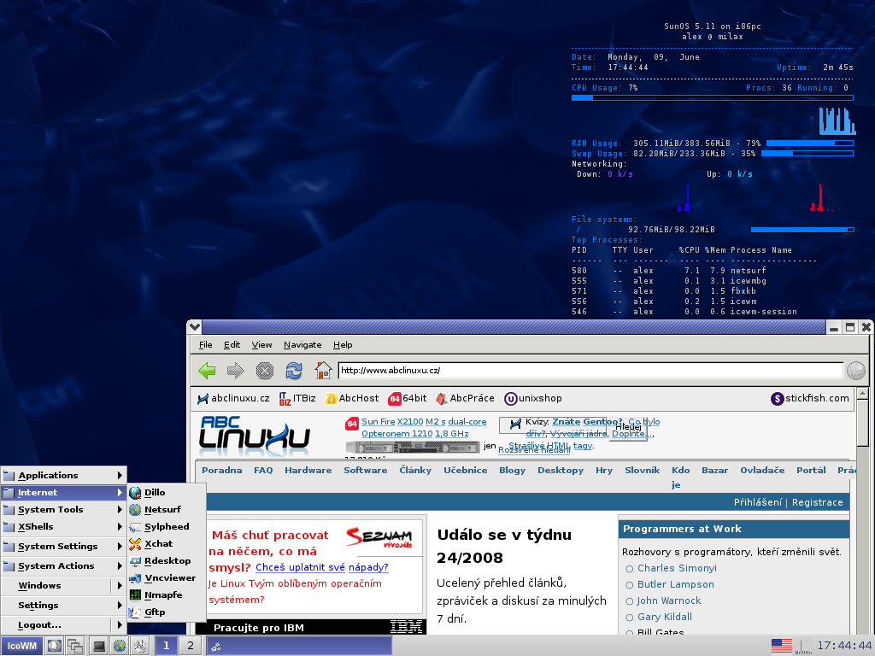Click the Sun Fire X2100 M2 advert link
875x656 pixels.
(424, 428)
